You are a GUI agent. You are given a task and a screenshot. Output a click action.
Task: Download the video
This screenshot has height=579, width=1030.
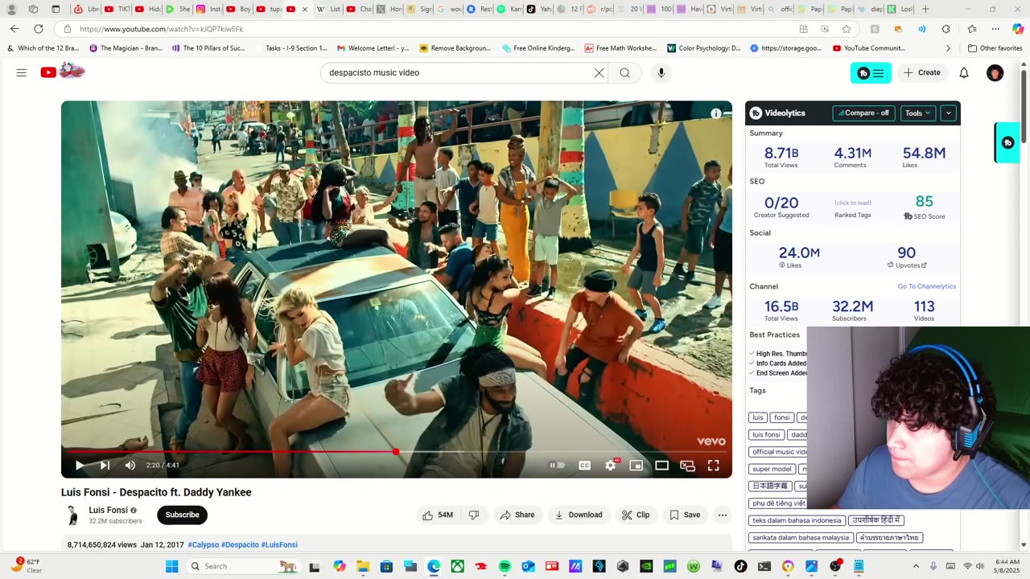click(579, 515)
